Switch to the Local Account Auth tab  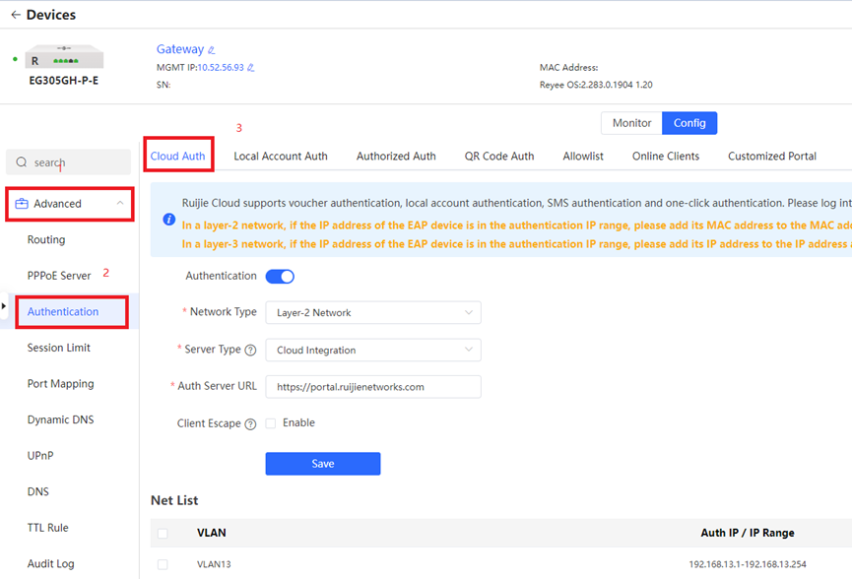pyautogui.click(x=280, y=156)
